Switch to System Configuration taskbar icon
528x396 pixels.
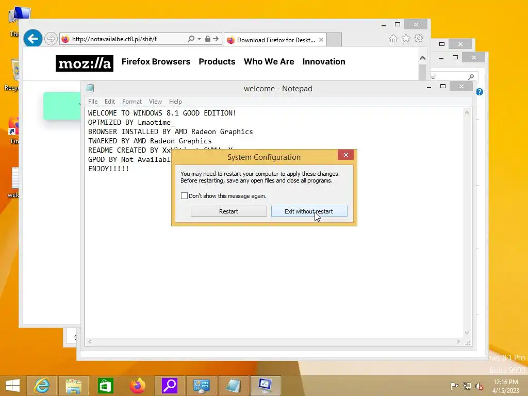(266, 386)
